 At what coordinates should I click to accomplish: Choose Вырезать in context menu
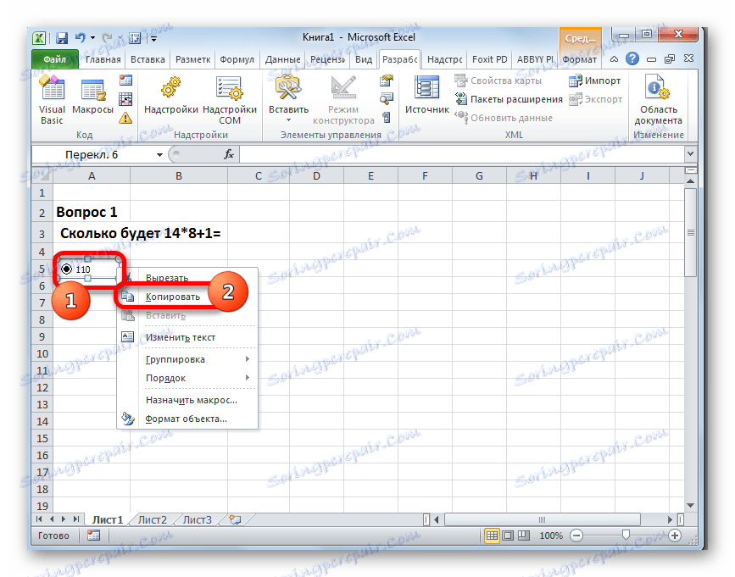[167, 278]
